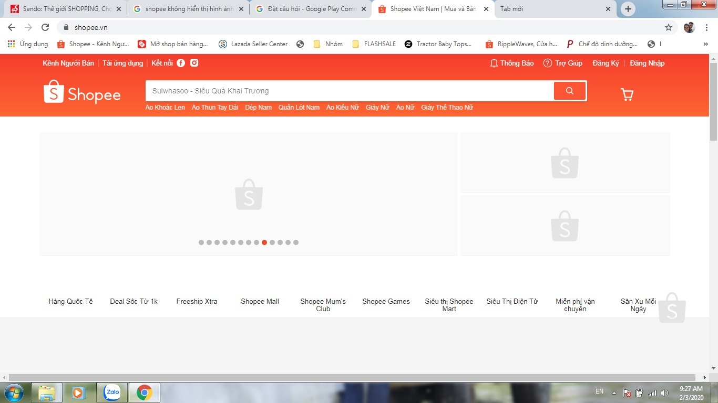
Task: Click the network signal tray icon
Action: (x=652, y=393)
